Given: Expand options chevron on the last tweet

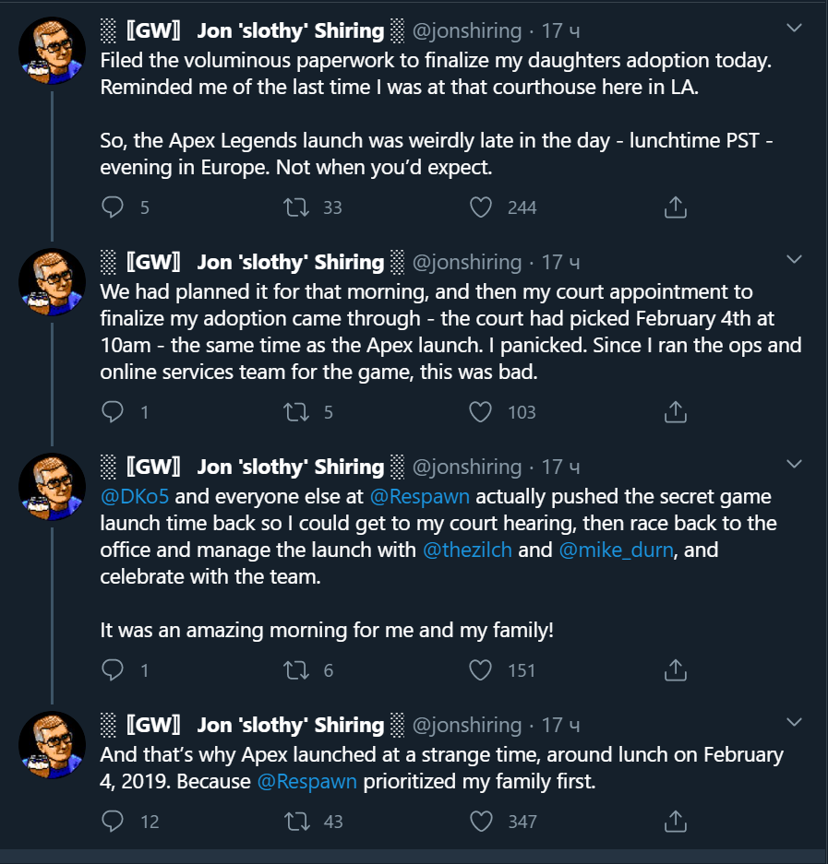Looking at the screenshot, I should 794,724.
